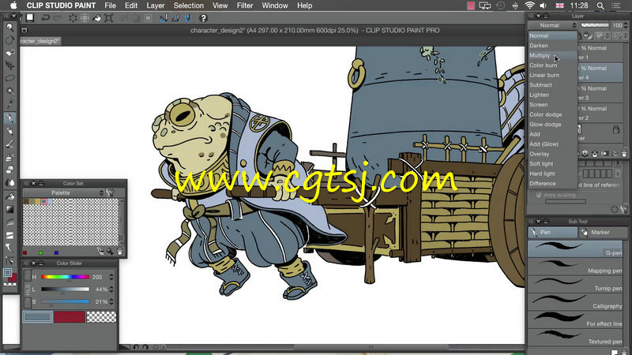
Task: Select the Eyedropper tool
Action: click(9, 104)
